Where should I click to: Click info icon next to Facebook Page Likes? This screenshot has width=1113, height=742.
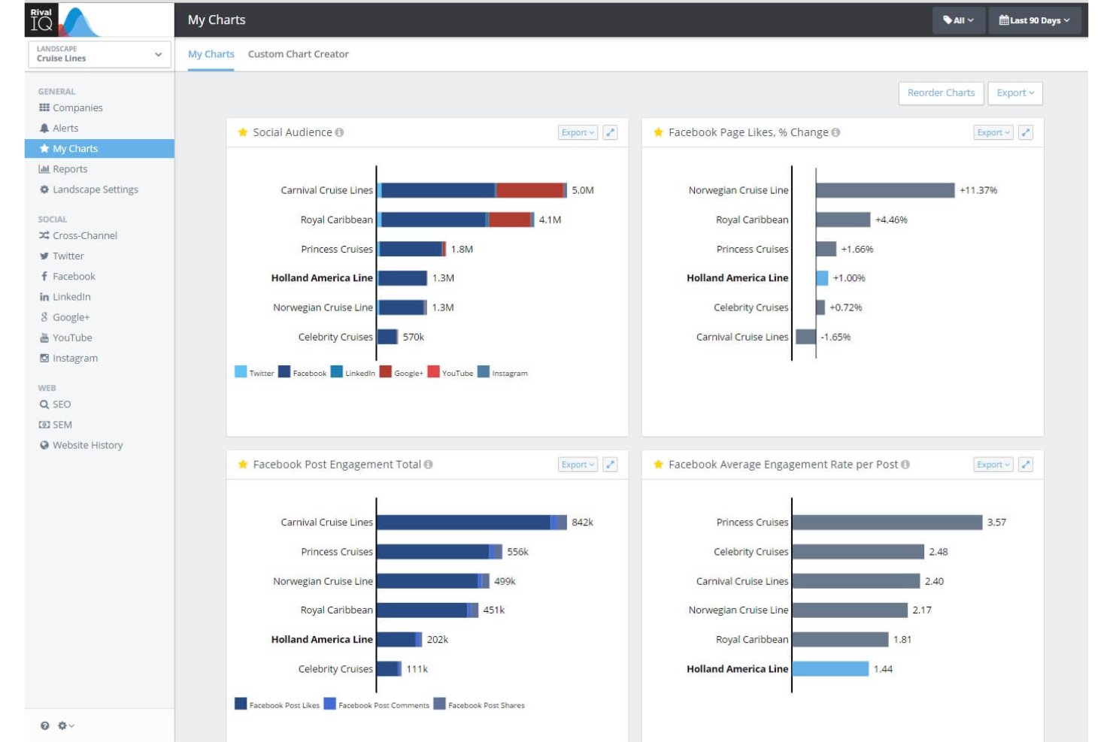(836, 132)
